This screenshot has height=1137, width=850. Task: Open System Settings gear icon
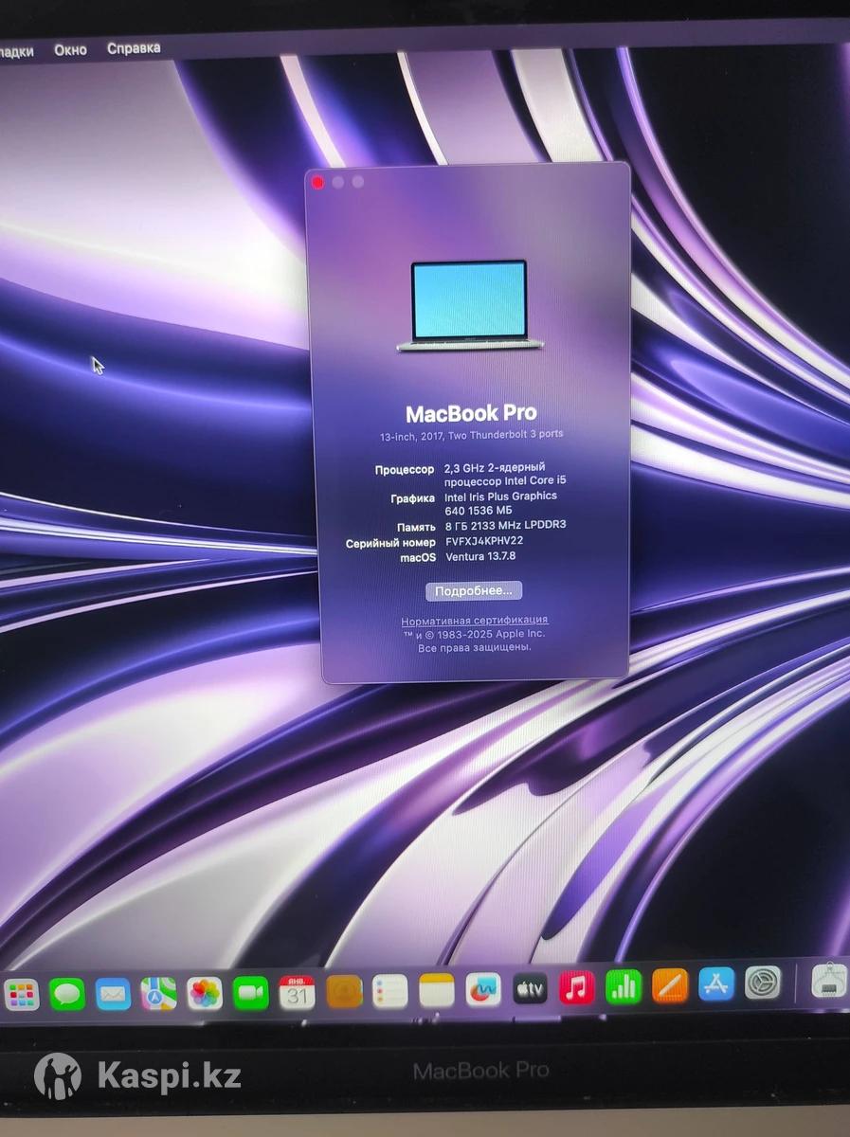coord(762,984)
